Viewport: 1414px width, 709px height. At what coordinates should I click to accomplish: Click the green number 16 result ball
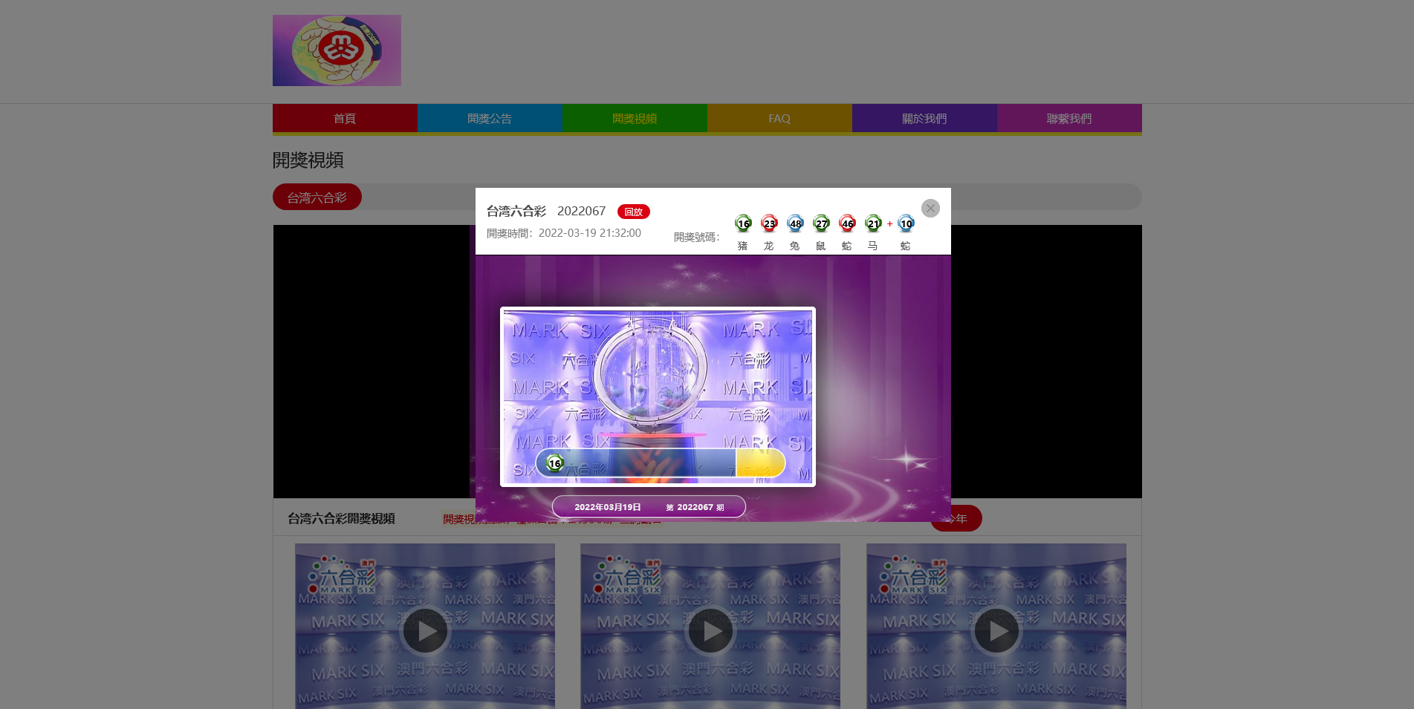pyautogui.click(x=743, y=223)
